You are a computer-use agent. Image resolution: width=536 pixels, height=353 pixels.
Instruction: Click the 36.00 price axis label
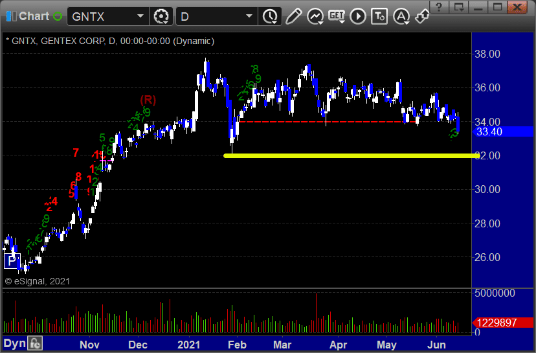487,87
